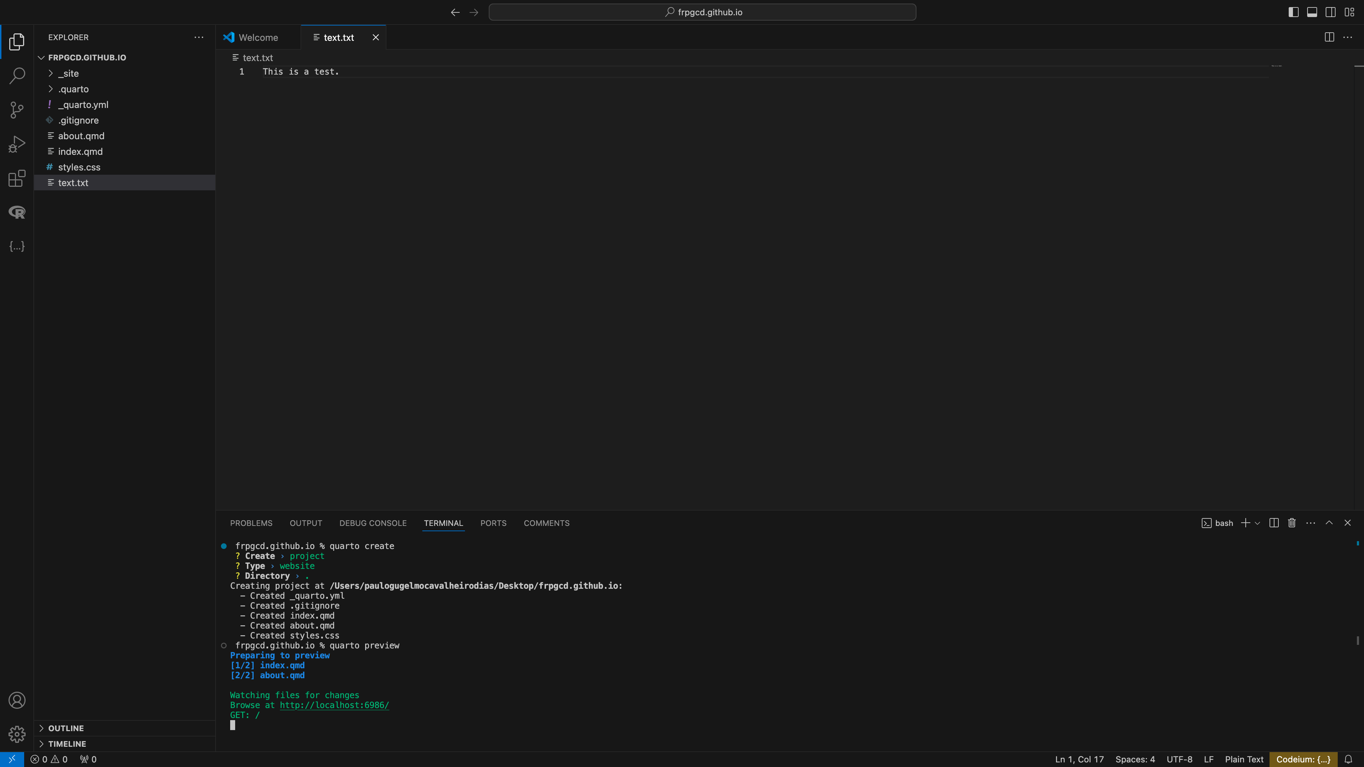
Task: Close the text.txt editor tab
Action: pyautogui.click(x=375, y=37)
